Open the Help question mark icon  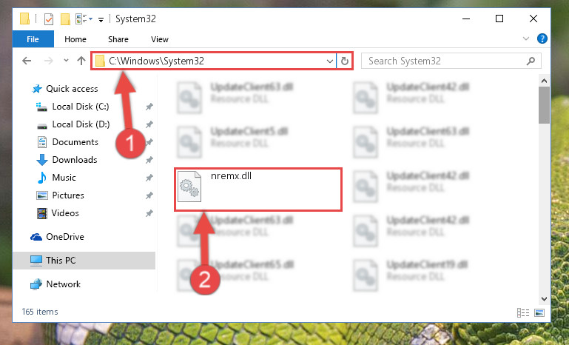click(x=542, y=38)
